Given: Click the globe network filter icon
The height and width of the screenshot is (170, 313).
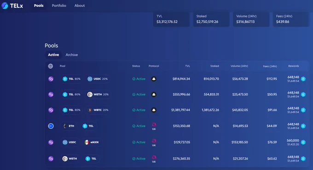Looking at the screenshot, I should (51, 66).
